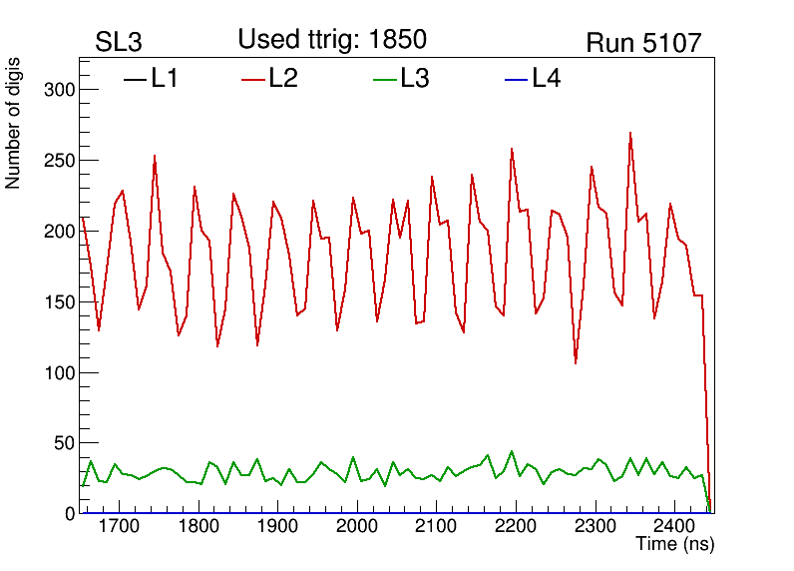Click the 2400 tick label on x-axis
The image size is (794, 571).
[x=674, y=526]
